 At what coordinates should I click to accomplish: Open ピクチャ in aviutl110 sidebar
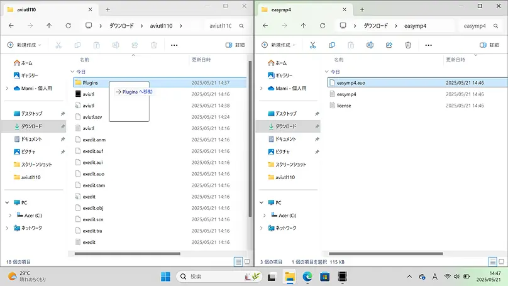25,151
